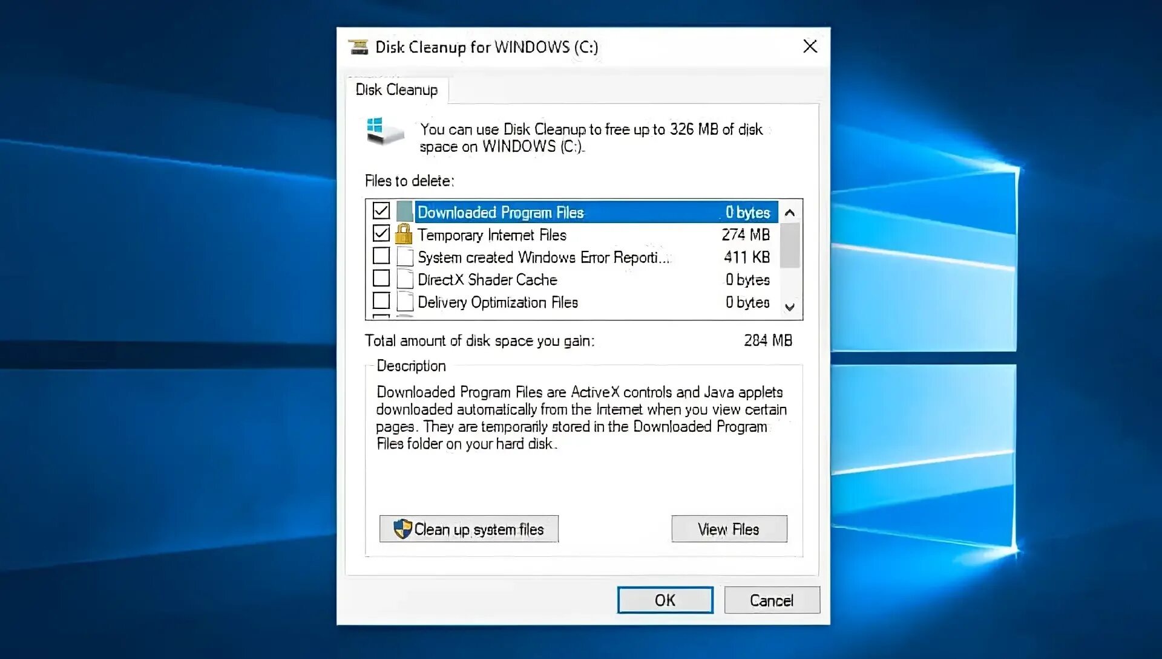Click the file icon beside Windows Error Reporting

(405, 257)
